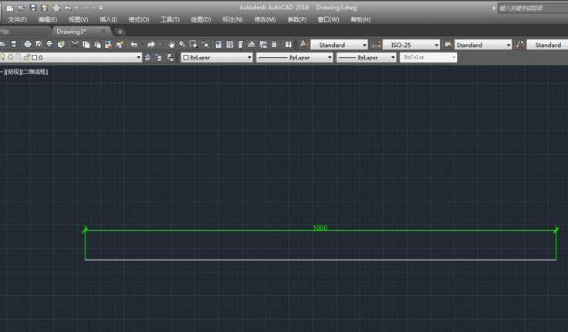568x332 pixels.
Task: Click the Save icon in quick access toolbar
Action: click(32, 7)
